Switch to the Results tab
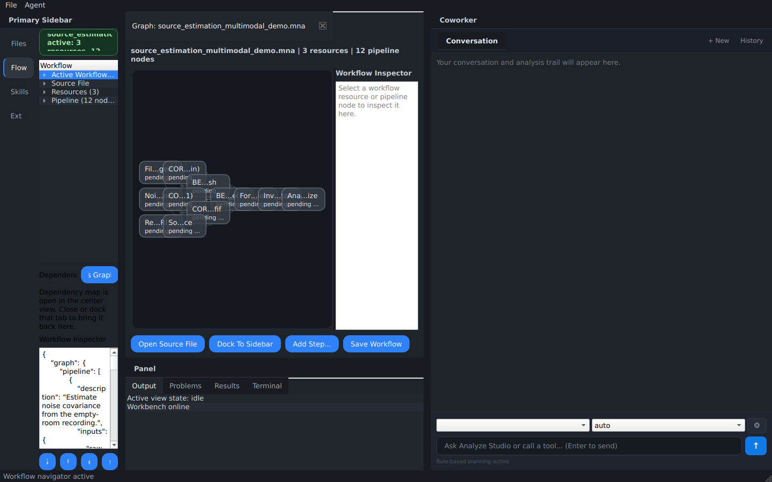Image resolution: width=772 pixels, height=482 pixels. (227, 386)
